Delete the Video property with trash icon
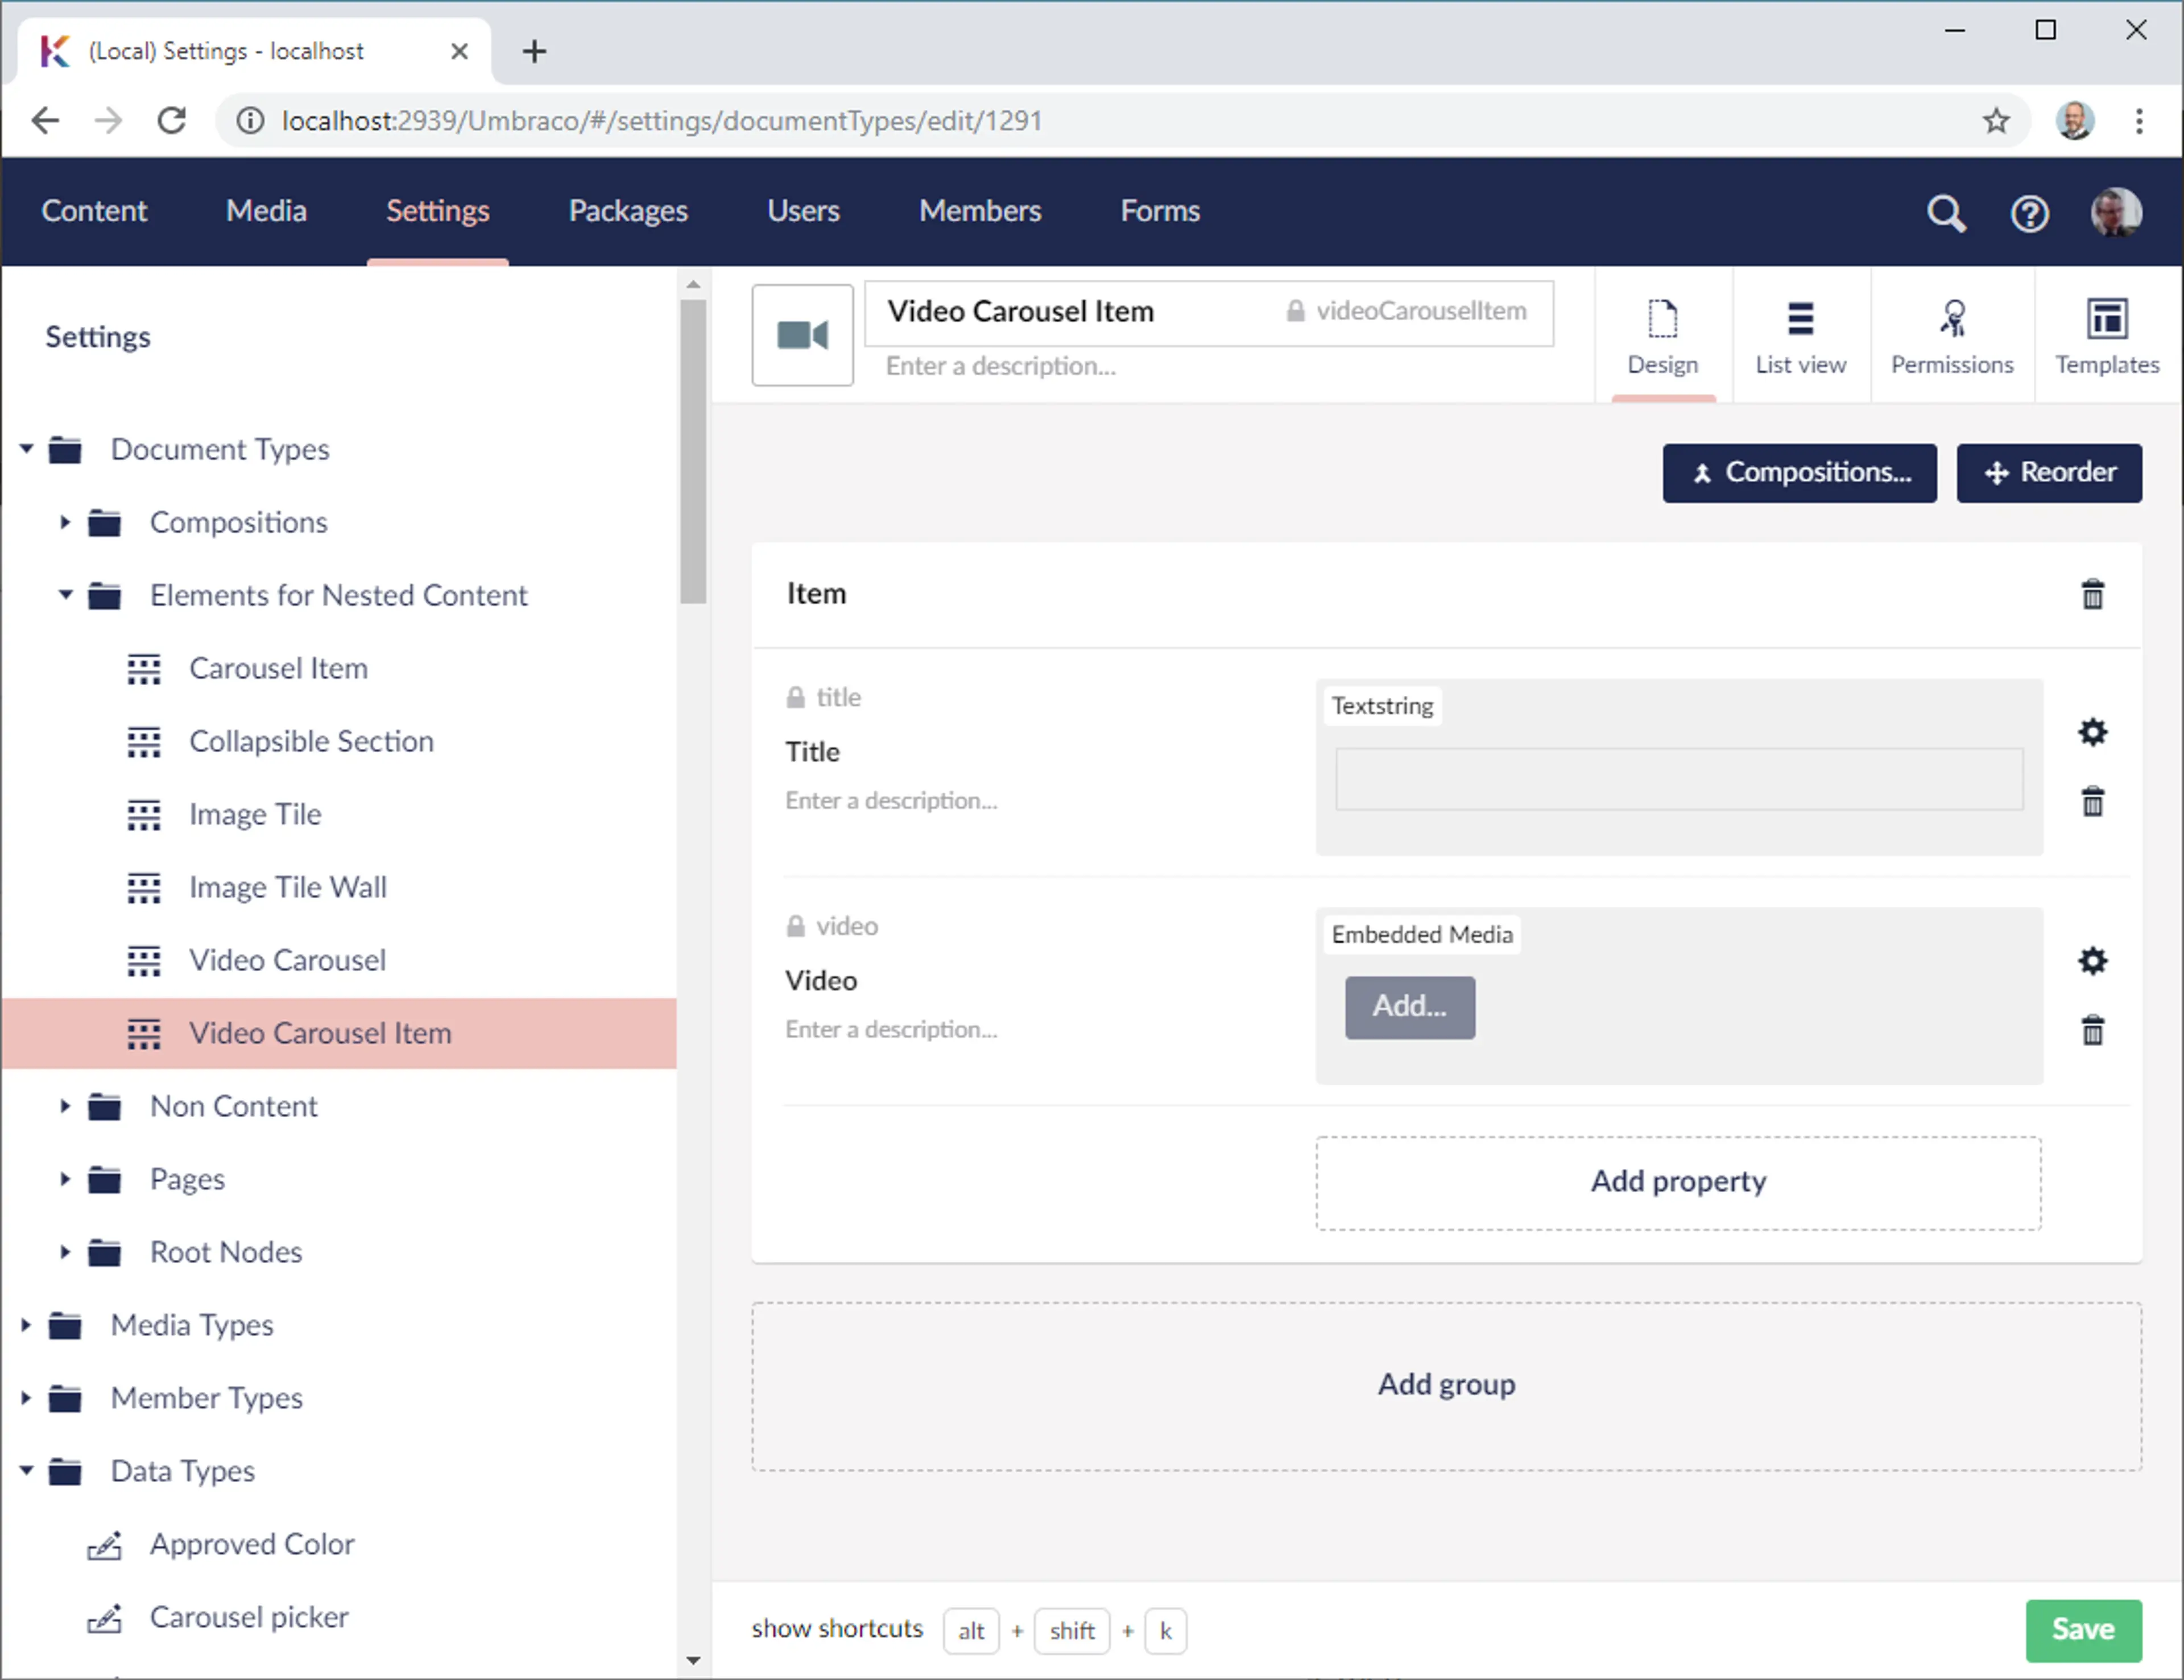2184x1680 pixels. pos(2092,1030)
